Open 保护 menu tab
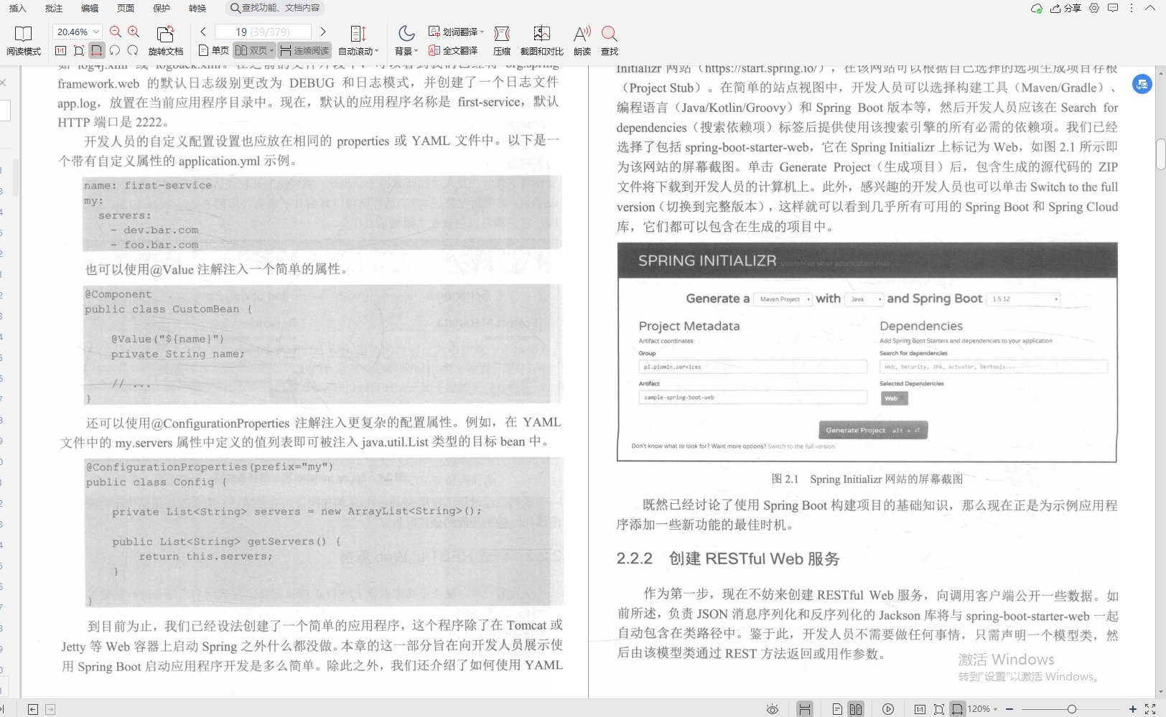Screen dimensions: 1166x717 161,8
